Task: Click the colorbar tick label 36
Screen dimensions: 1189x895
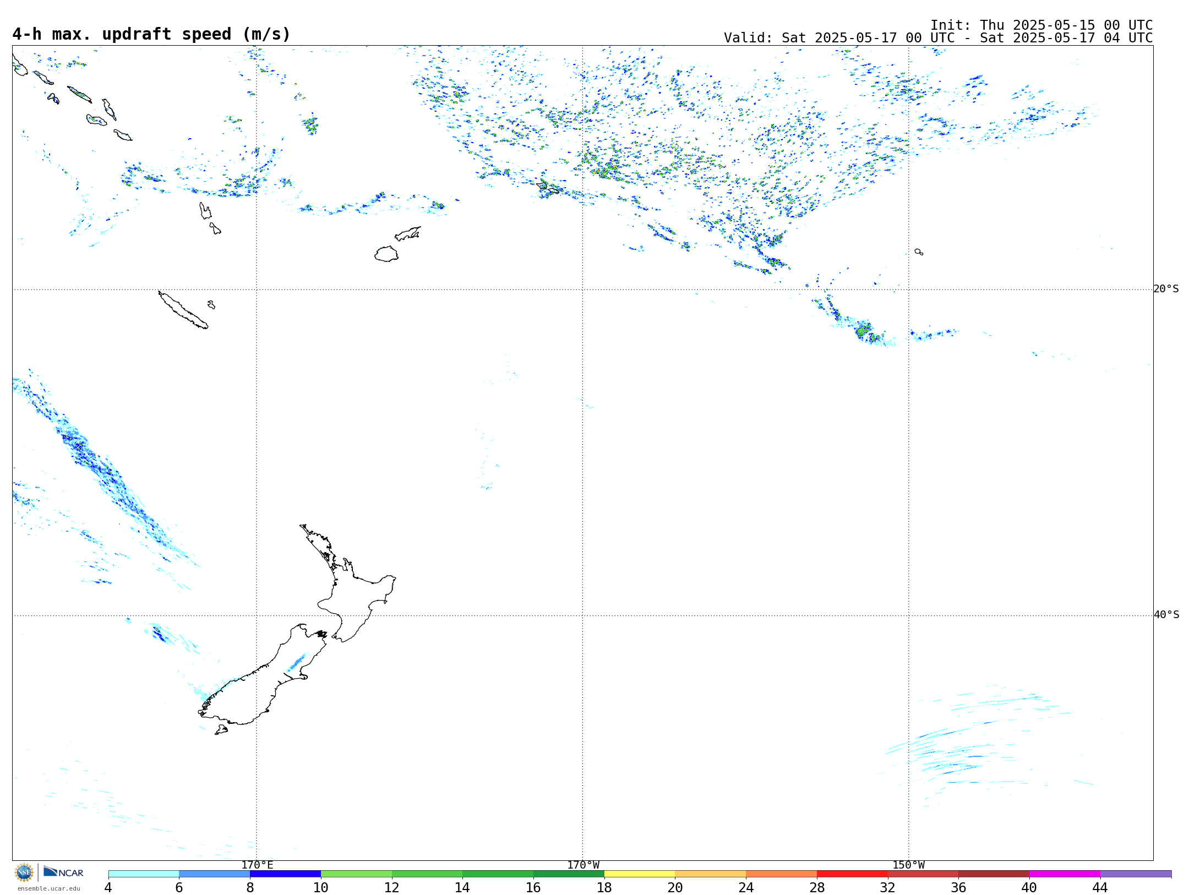Action: tap(958, 888)
